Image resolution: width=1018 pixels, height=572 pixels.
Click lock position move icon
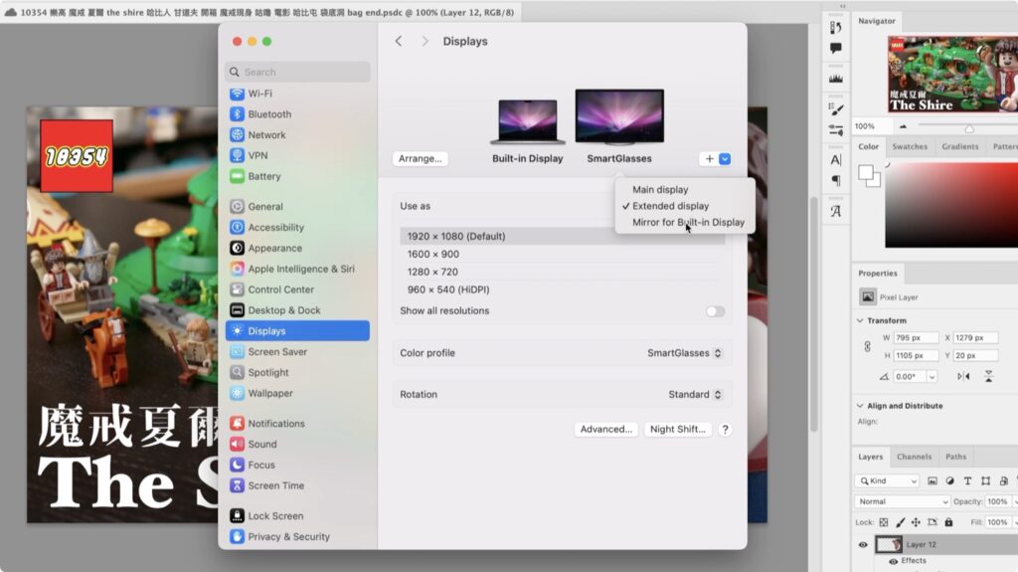coord(916,522)
